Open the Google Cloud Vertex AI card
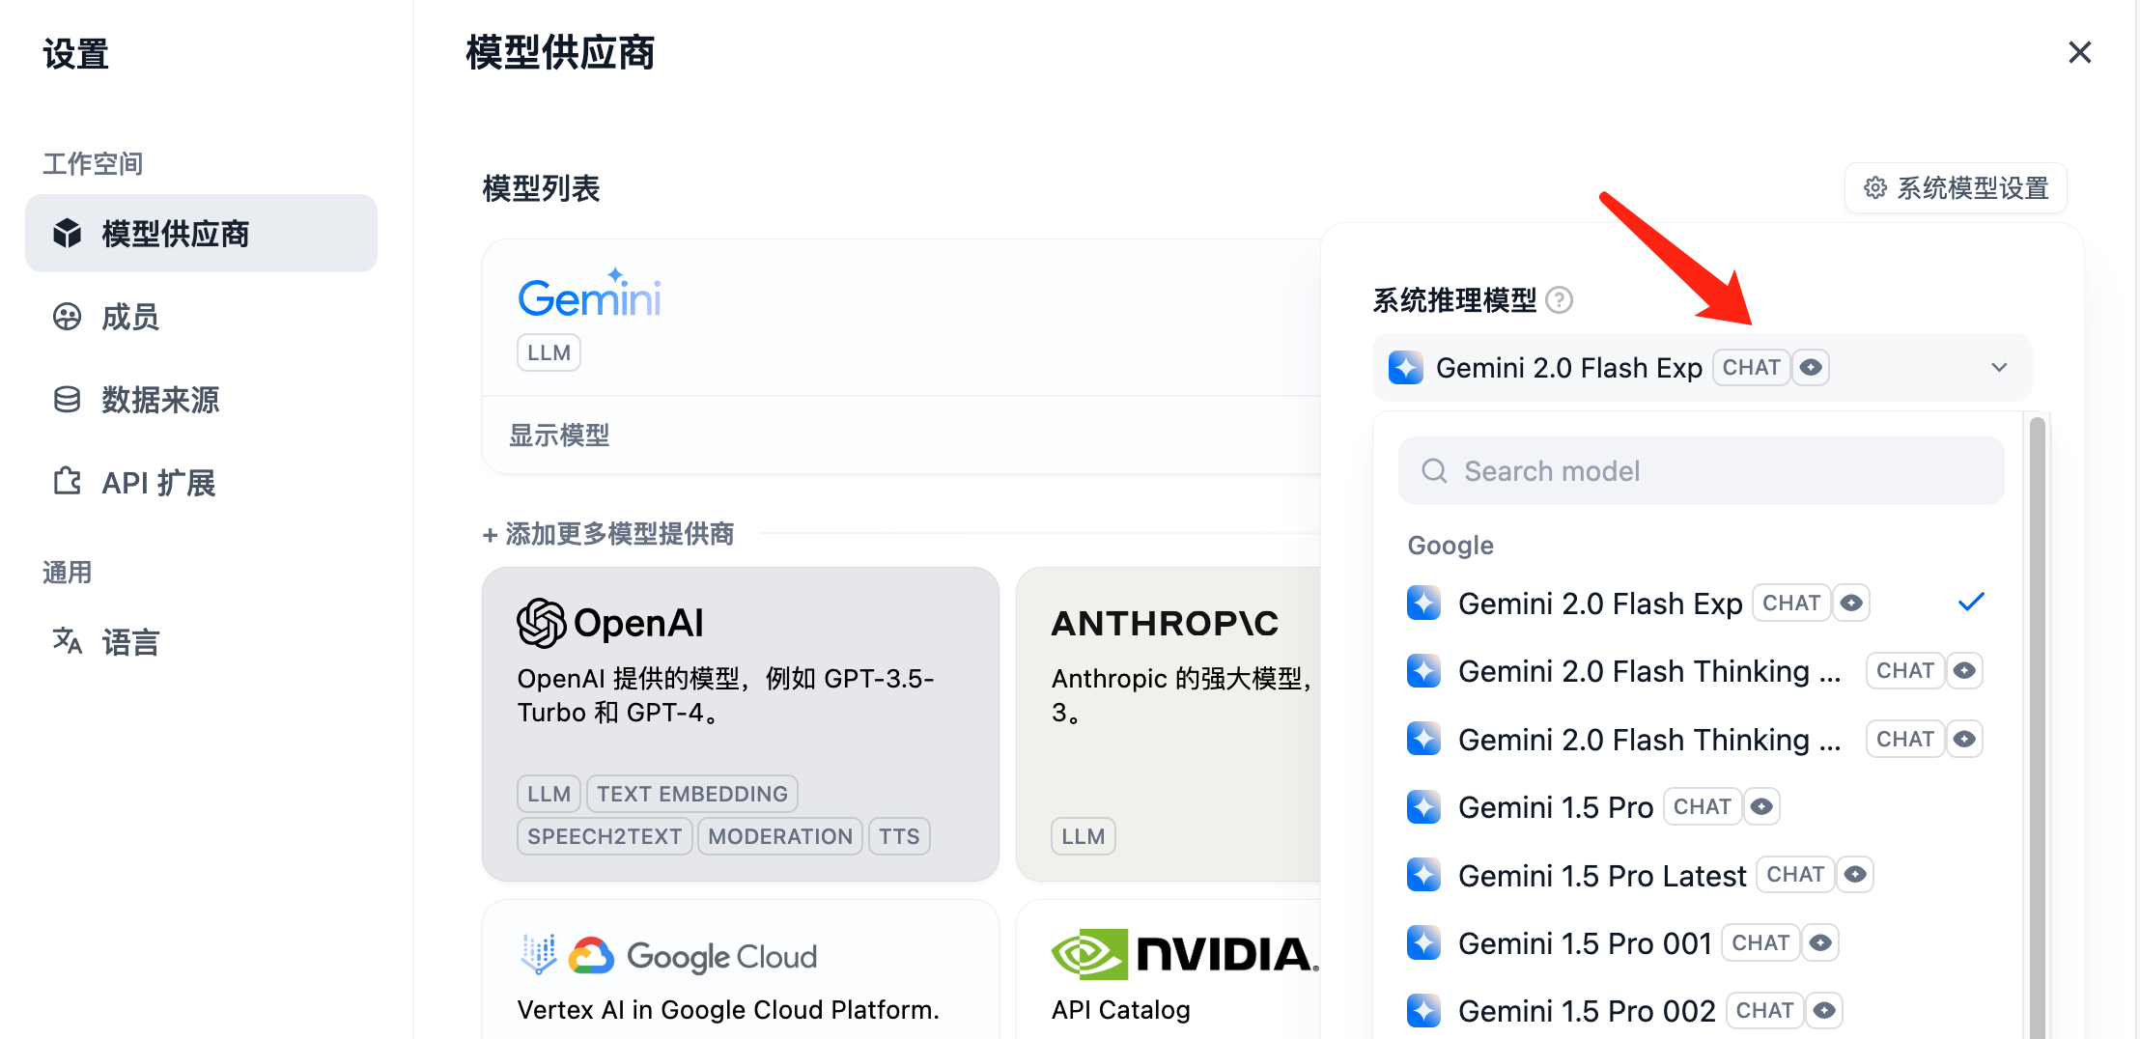The width and height of the screenshot is (2140, 1039). pyautogui.click(x=741, y=969)
